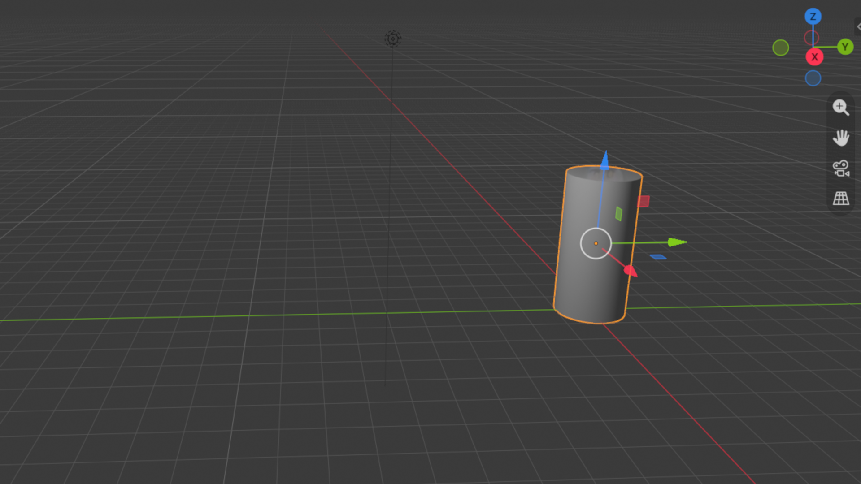Click negative Z axis circle on gizmo
The height and width of the screenshot is (484, 861).
[x=813, y=78]
